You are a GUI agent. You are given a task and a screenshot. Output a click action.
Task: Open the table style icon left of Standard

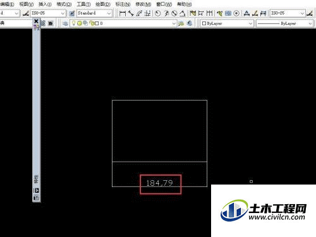[x=72, y=13]
